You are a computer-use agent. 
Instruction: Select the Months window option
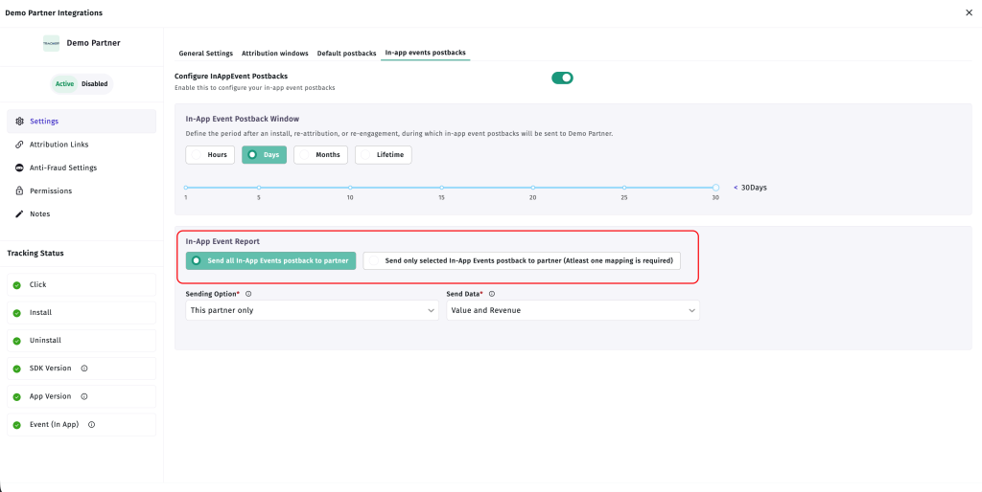click(320, 154)
